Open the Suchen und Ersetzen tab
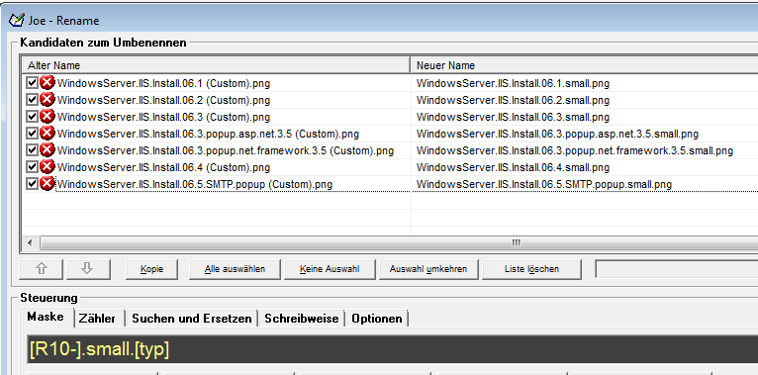This screenshot has height=375, width=758. [192, 319]
